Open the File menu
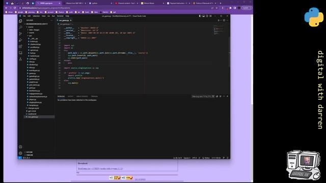This screenshot has height=183, width=326. pyautogui.click(x=24, y=16)
